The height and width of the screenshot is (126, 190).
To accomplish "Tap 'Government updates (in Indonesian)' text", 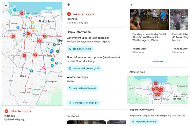I will pyautogui.click(x=88, y=38).
